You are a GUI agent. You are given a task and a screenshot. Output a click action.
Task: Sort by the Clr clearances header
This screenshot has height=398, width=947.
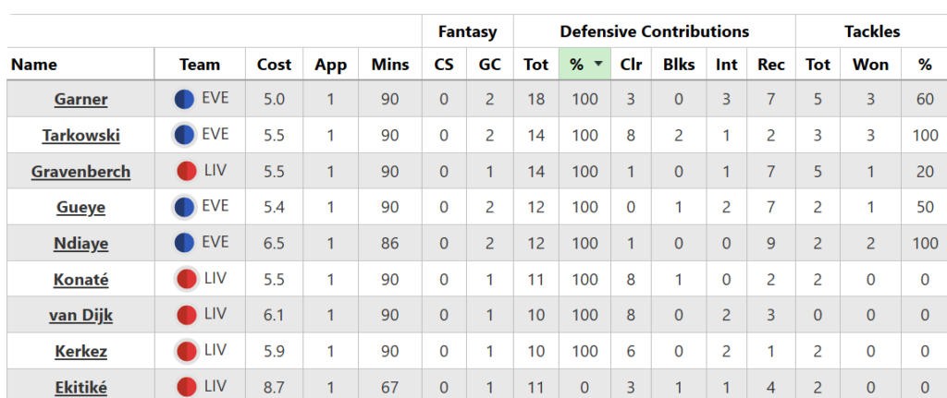click(631, 65)
